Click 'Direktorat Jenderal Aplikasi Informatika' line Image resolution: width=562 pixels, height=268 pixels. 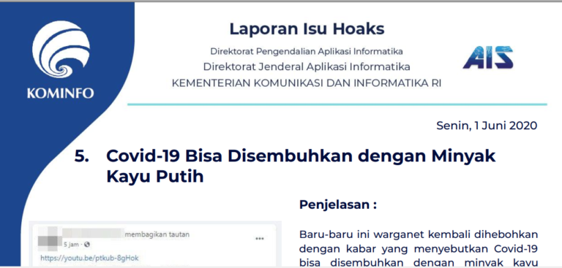[x=307, y=67]
